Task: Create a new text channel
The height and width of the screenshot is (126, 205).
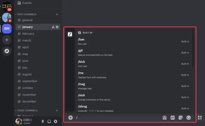Action: click(x=57, y=14)
